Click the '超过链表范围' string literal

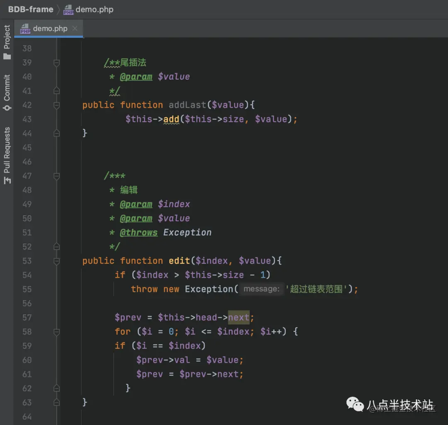317,289
